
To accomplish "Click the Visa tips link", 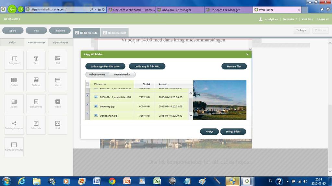I will click(x=307, y=19).
